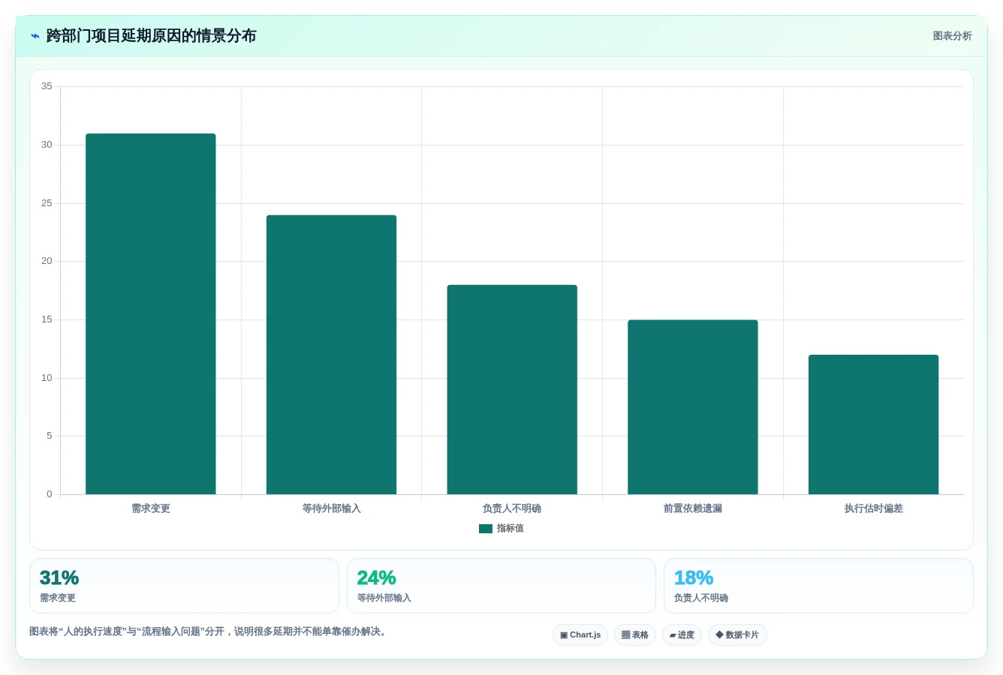This screenshot has width=1003, height=675.
Task: Click the y-axis value 30
Action: pyautogui.click(x=47, y=145)
